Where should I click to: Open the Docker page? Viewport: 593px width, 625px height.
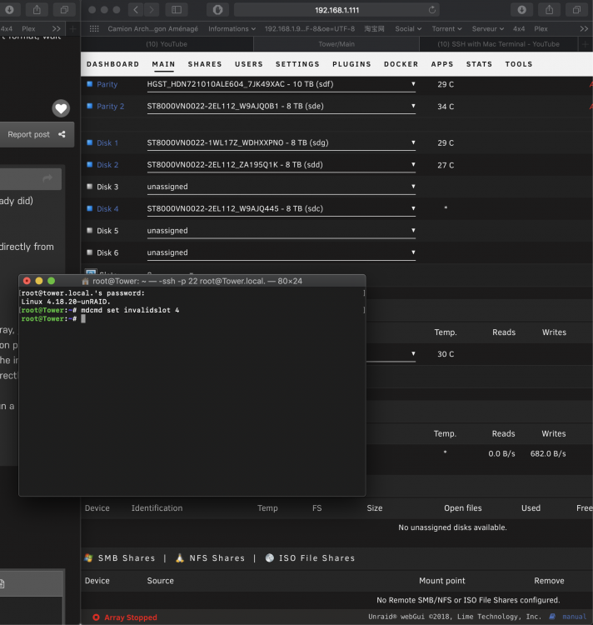pyautogui.click(x=401, y=64)
